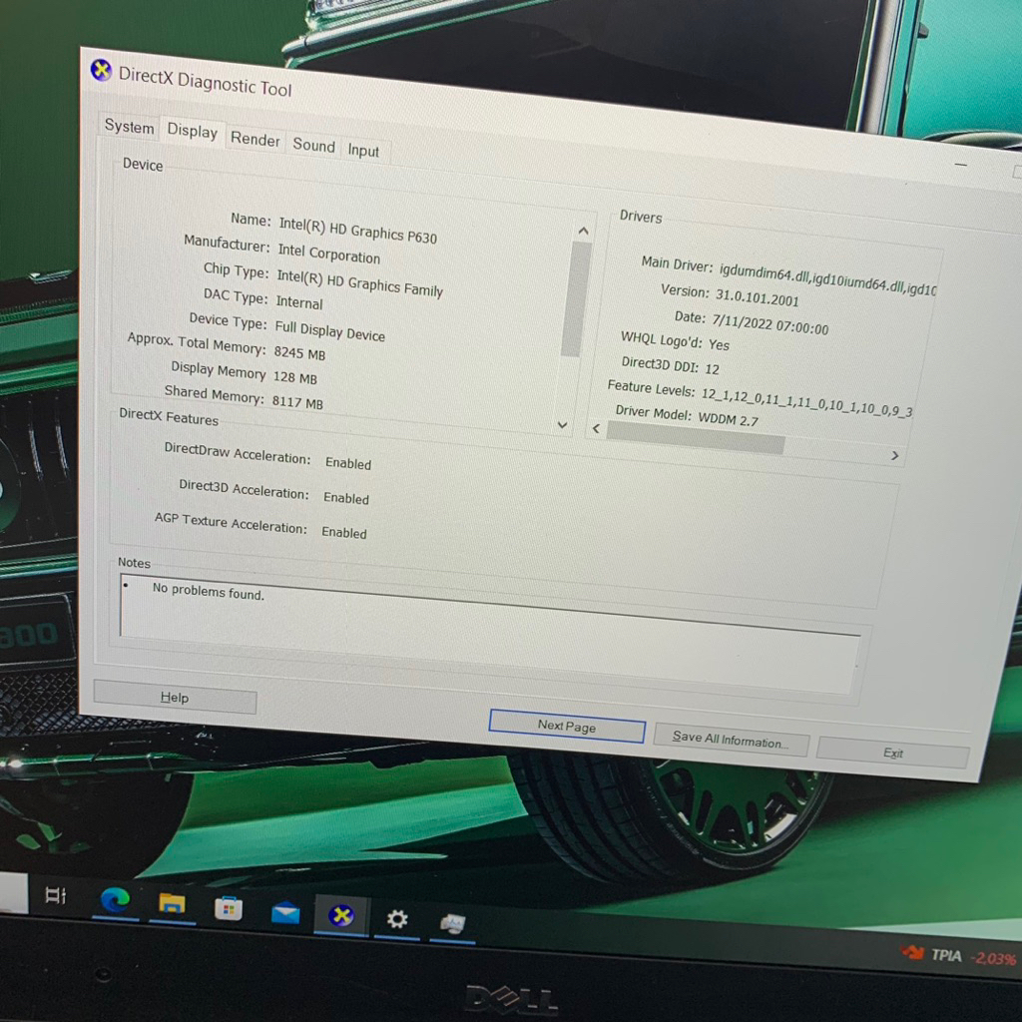The image size is (1022, 1022).
Task: Open Settings gear in the taskbar
Action: [x=397, y=919]
